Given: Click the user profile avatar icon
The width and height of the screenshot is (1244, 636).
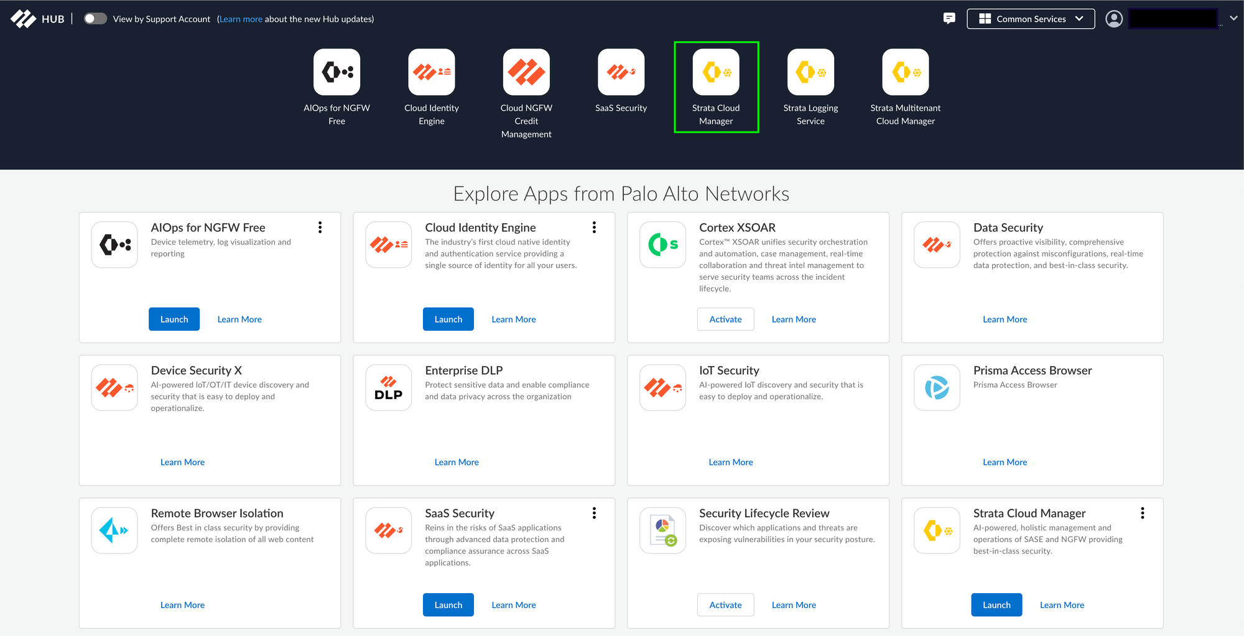Looking at the screenshot, I should [x=1114, y=19].
